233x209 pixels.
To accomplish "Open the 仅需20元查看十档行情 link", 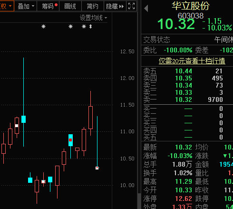I will (192, 61).
